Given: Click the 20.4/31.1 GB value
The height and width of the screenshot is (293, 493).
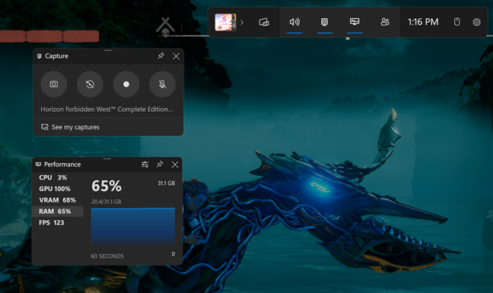Looking at the screenshot, I should [107, 202].
